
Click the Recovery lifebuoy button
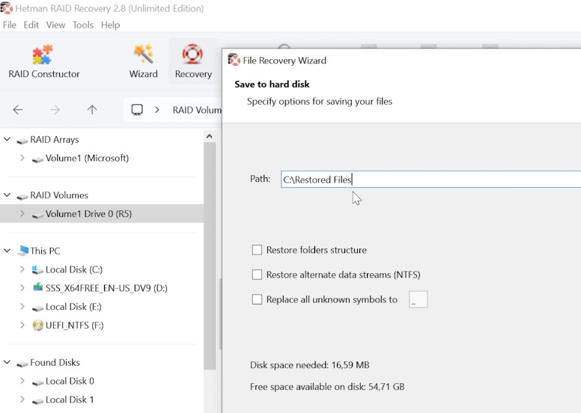pos(193,61)
